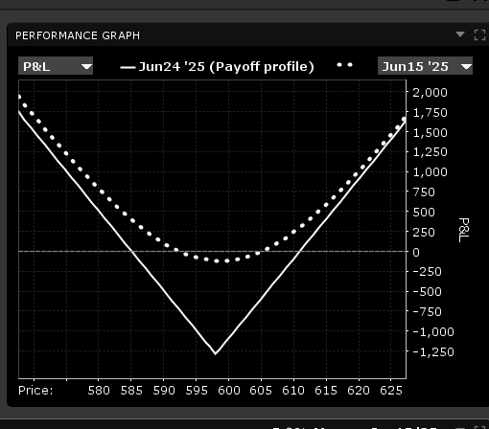Click the −250 axis label
489x429 pixels.
(x=427, y=272)
